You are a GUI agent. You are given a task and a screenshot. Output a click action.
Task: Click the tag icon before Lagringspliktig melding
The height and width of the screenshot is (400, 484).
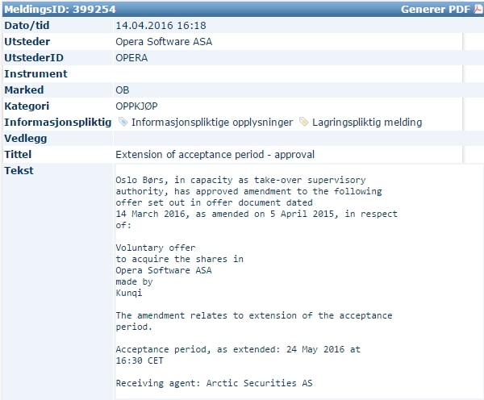tap(304, 122)
